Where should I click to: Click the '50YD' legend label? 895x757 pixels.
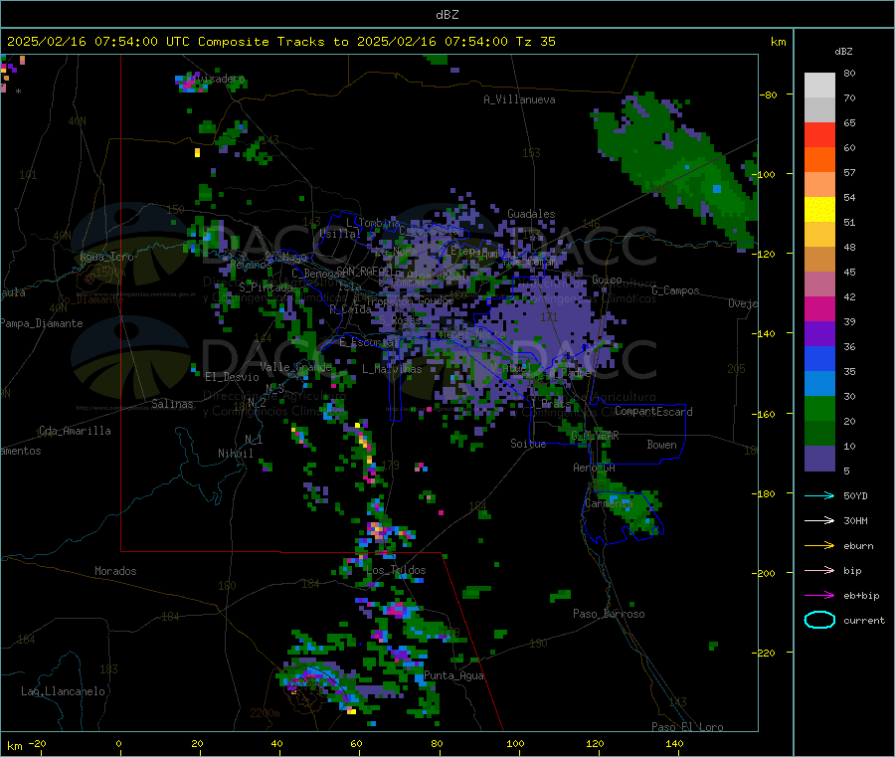[x=855, y=495]
